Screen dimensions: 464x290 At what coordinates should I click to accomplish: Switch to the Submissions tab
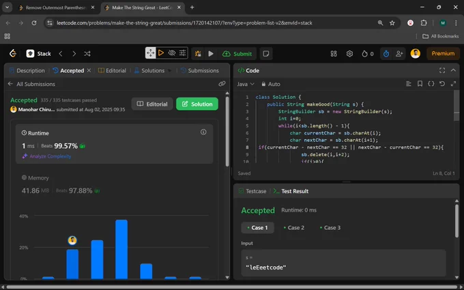200,70
